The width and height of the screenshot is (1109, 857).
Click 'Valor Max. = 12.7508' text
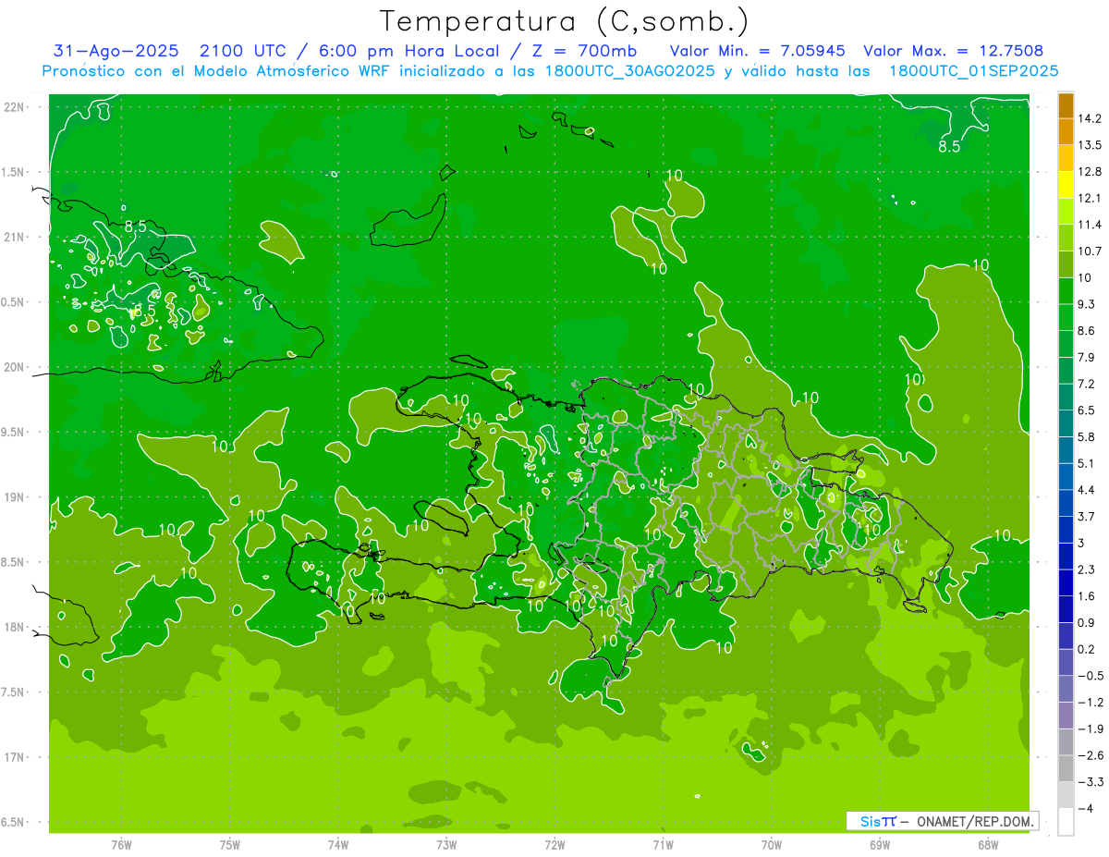click(954, 51)
